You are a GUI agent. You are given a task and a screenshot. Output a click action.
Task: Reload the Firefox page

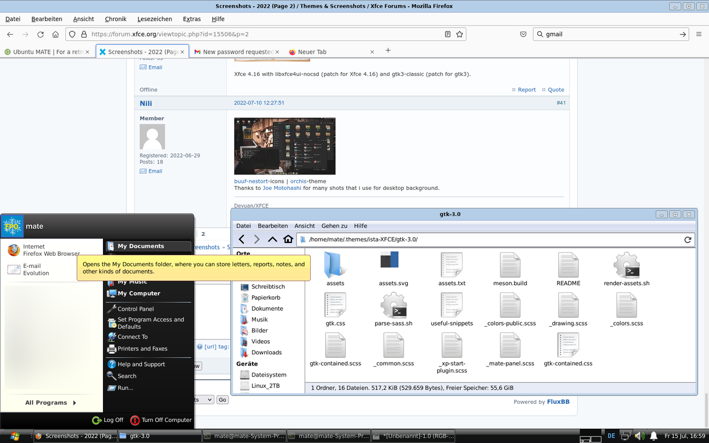coord(40,34)
